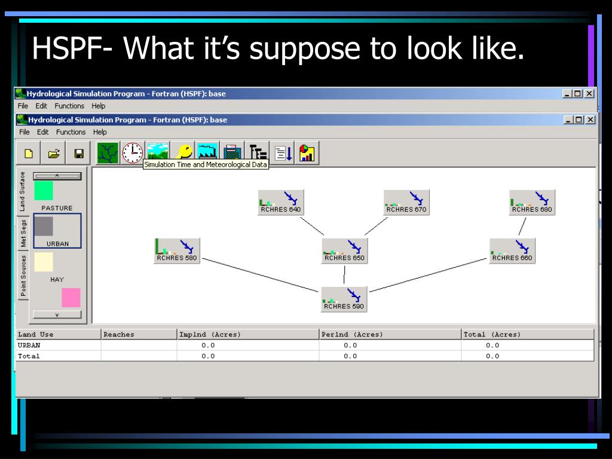Click the Implnd (Acres) column header
Viewport: 612px width, 459px height.
tap(248, 335)
